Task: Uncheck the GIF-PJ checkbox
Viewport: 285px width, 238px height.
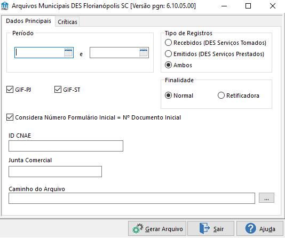Action: pyautogui.click(x=10, y=90)
